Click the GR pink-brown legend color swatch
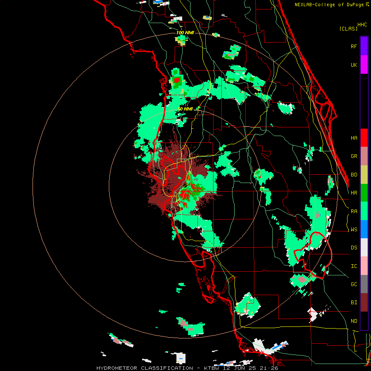The image size is (371, 371). tap(364, 156)
